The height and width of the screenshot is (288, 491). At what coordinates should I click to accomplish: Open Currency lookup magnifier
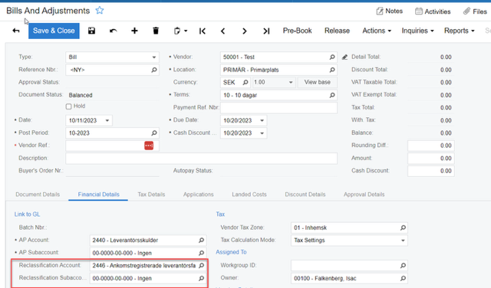tap(245, 82)
